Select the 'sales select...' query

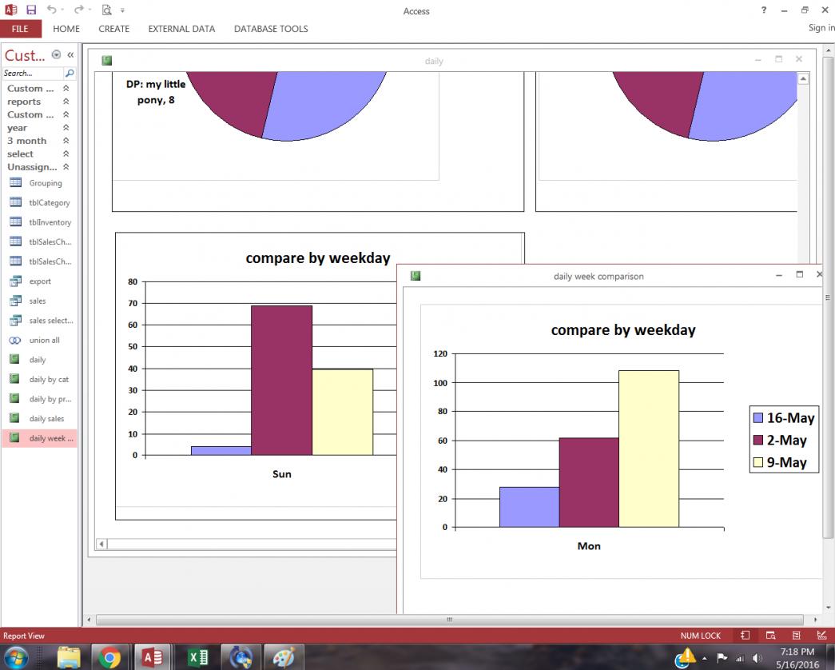40,321
